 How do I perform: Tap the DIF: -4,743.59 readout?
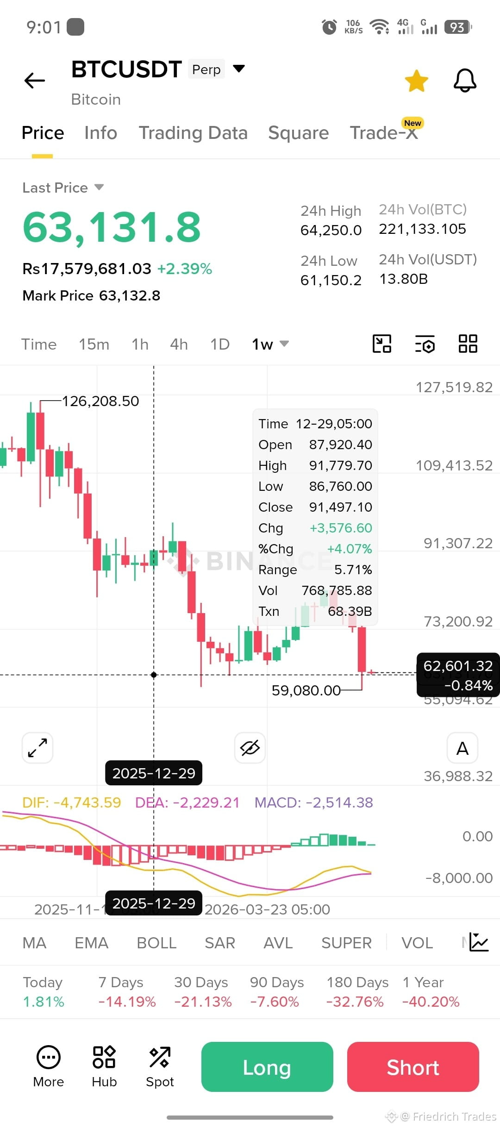tap(72, 802)
